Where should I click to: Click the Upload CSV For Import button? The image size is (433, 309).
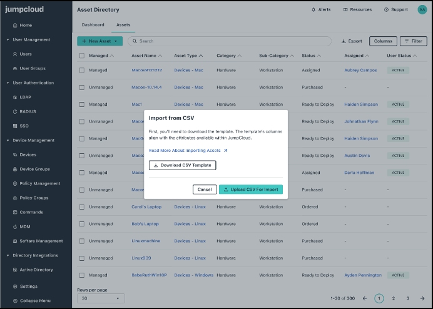251,189
